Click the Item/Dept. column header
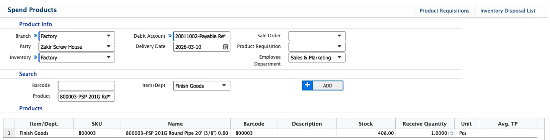The height and width of the screenshot is (140, 550). pos(44,124)
